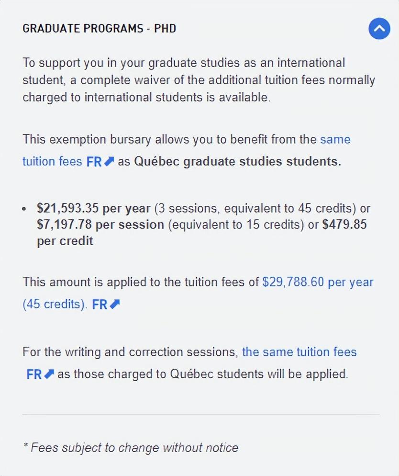Screen dimensions: 399x476
Task: Open the 'tuition fees' link before Québec text
Action: pyautogui.click(x=52, y=161)
